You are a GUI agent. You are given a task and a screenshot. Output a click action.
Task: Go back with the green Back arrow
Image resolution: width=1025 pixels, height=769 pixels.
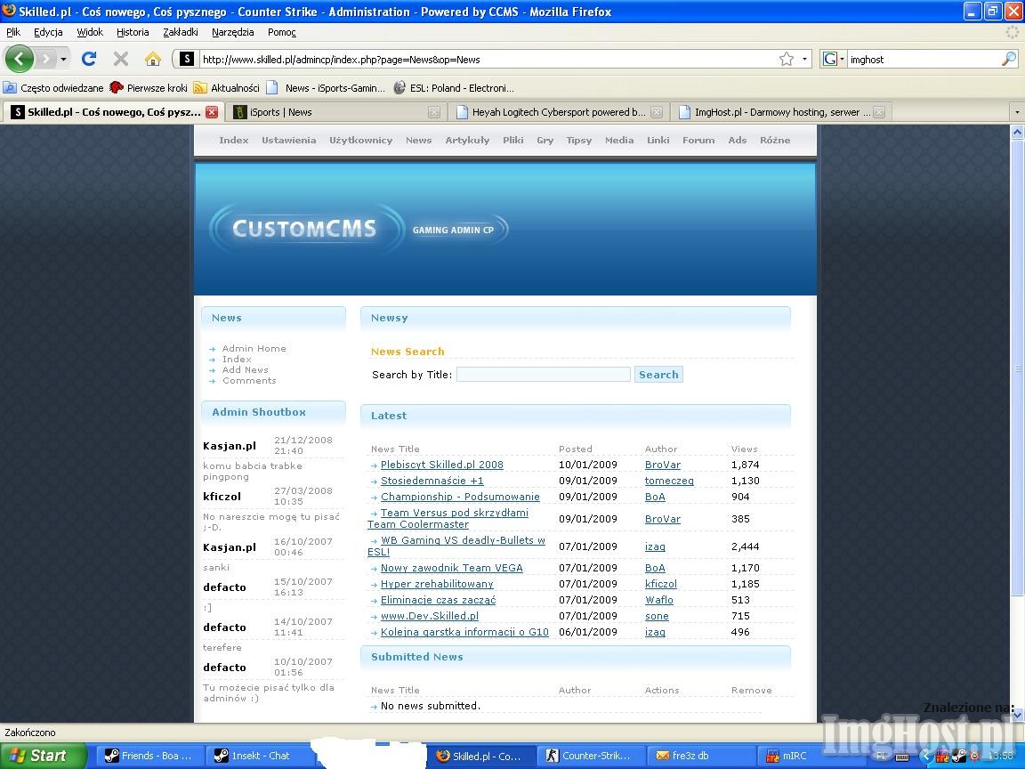click(x=20, y=60)
